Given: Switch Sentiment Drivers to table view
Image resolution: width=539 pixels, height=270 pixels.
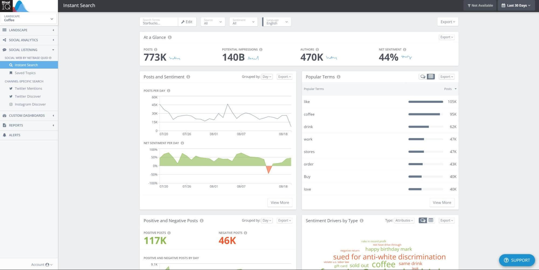Looking at the screenshot, I should [431, 220].
